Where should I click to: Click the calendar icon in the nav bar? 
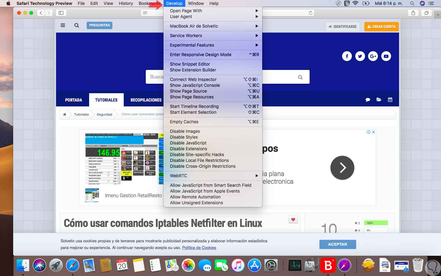click(x=390, y=100)
